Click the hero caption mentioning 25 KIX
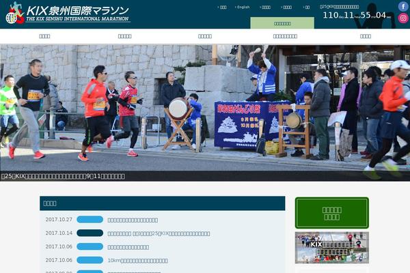Screen dimensions: 410x273 click(x=63, y=176)
